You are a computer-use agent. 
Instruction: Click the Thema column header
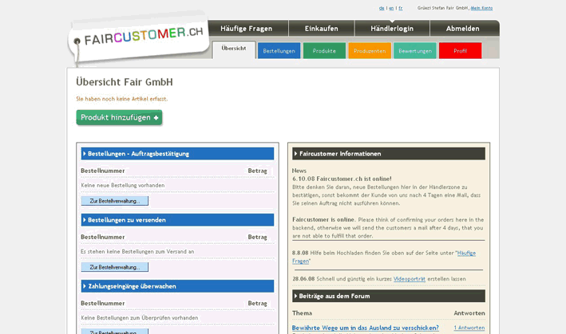coord(302,313)
